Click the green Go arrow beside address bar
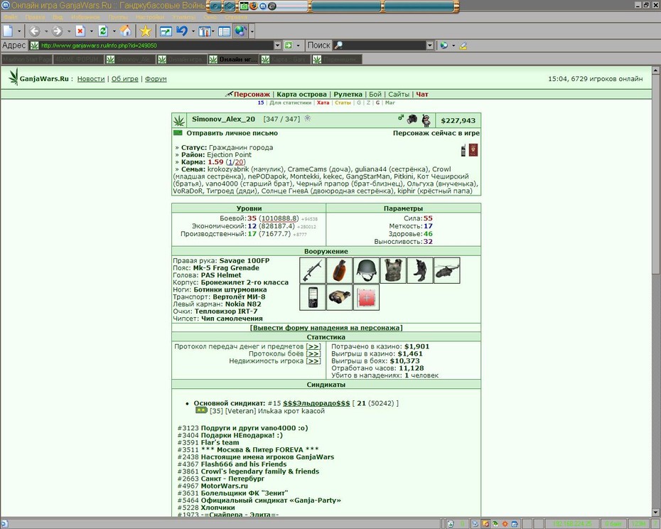 click(289, 45)
